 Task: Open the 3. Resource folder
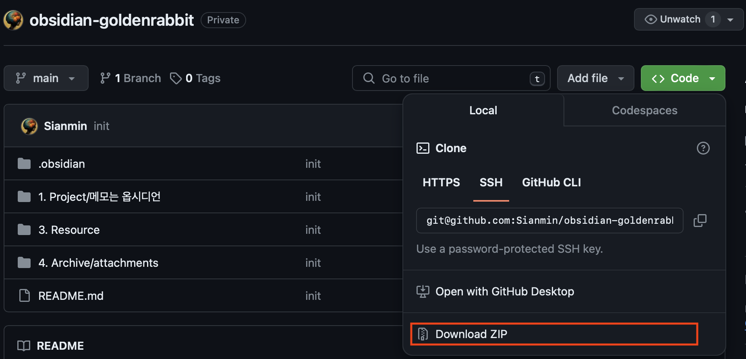[69, 230]
